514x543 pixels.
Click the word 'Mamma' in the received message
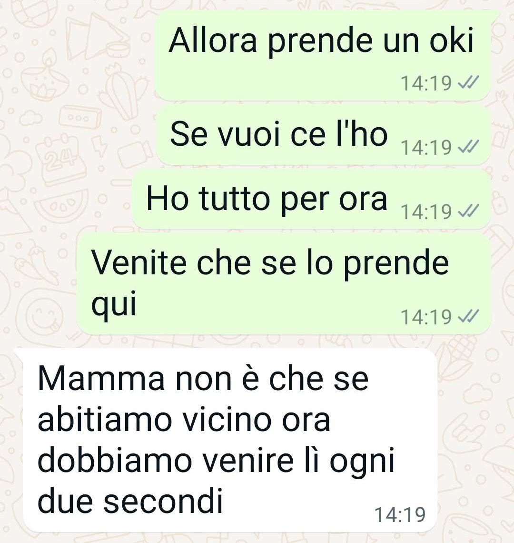point(101,378)
